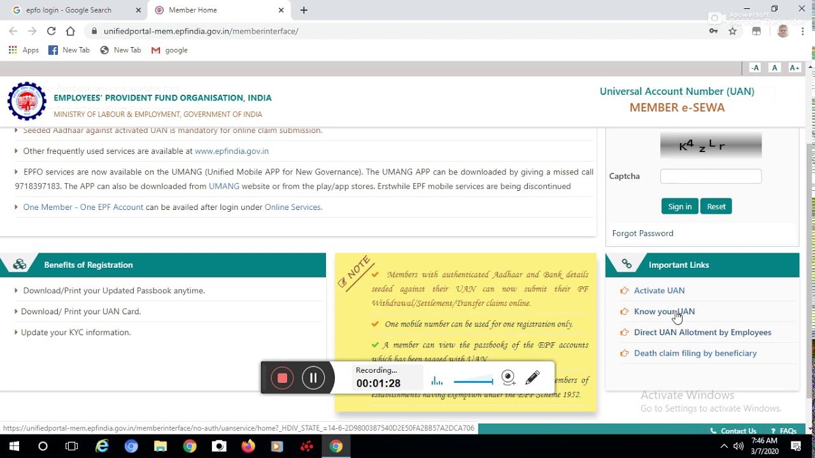Viewport: 815px width, 458px height.
Task: Open Direct UAN Allotment by Employees link
Action: point(702,333)
